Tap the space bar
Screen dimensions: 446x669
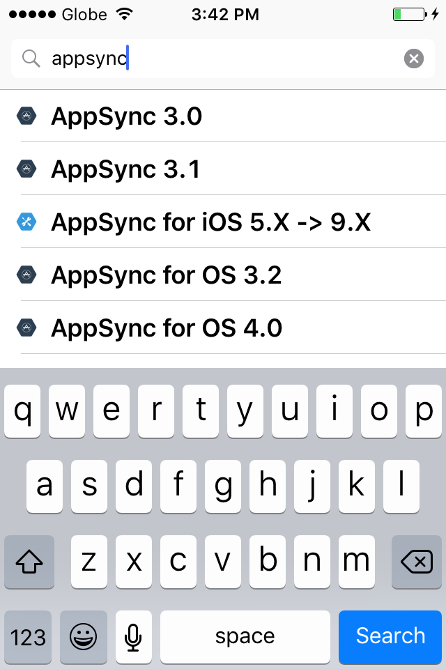(245, 636)
